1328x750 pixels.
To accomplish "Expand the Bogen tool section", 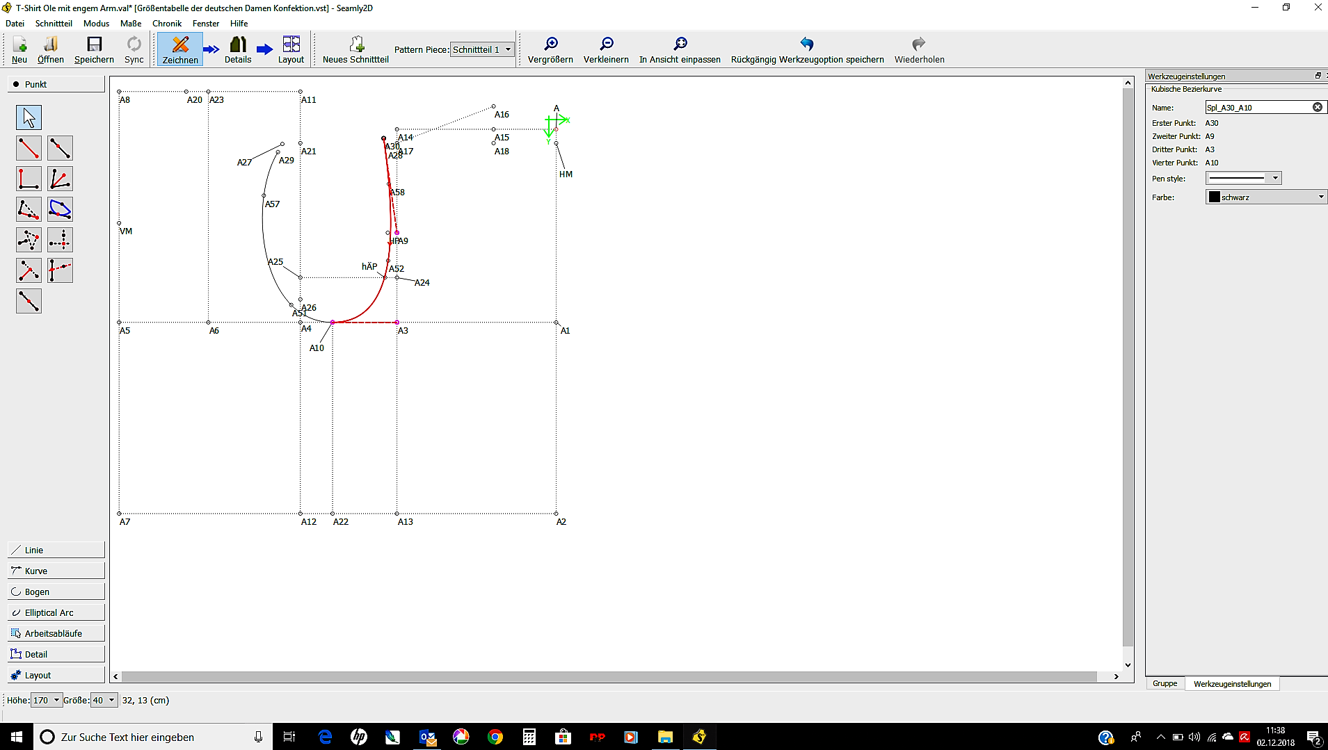I will [56, 592].
